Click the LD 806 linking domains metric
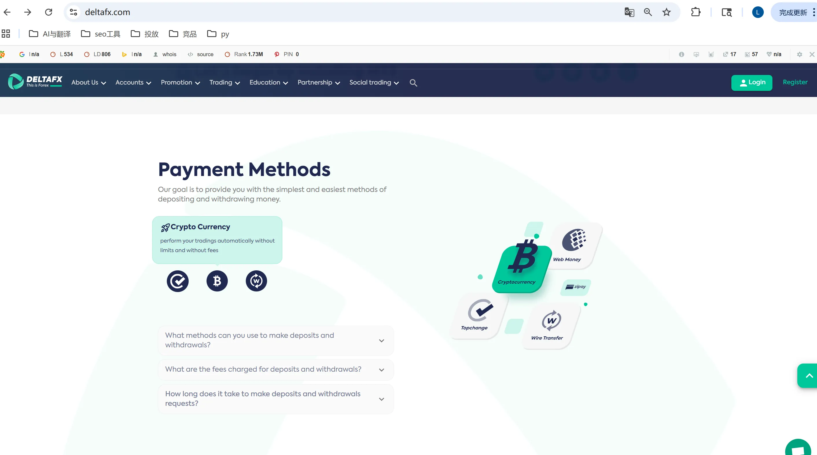817x455 pixels. click(x=97, y=54)
